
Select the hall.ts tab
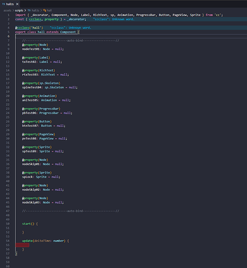[10, 4]
